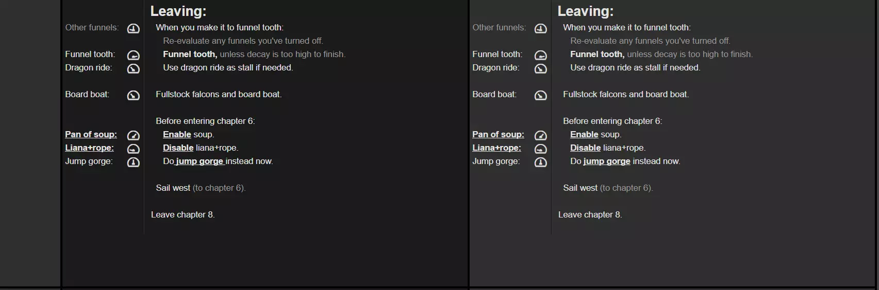Open the 'Liana+rope:' link, right panel

point(496,148)
